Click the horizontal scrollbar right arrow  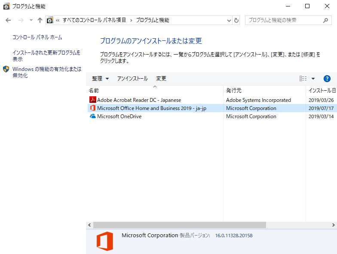[334, 225]
